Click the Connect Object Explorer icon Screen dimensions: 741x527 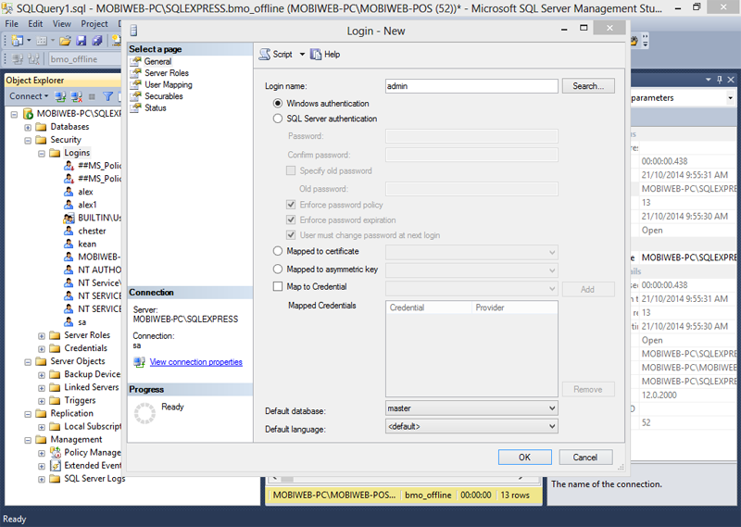(x=60, y=96)
